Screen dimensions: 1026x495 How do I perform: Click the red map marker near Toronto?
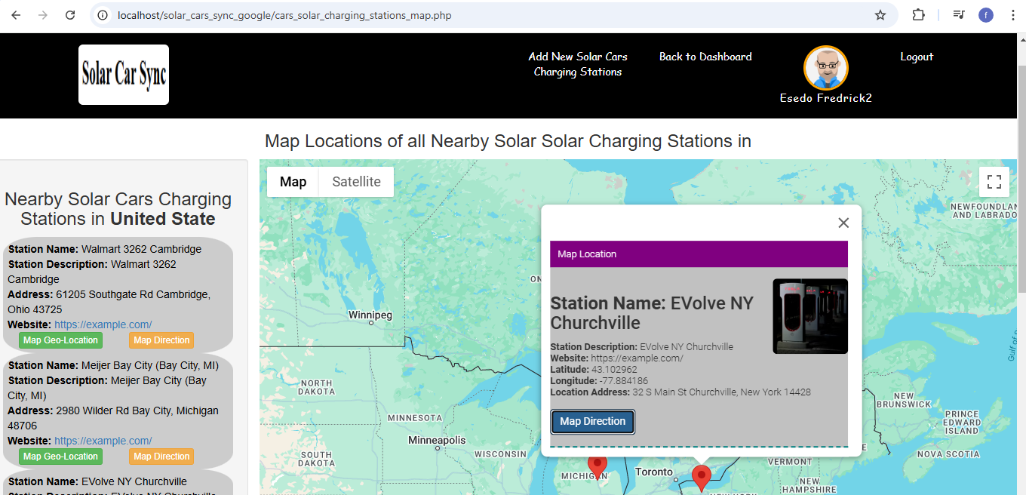click(701, 475)
